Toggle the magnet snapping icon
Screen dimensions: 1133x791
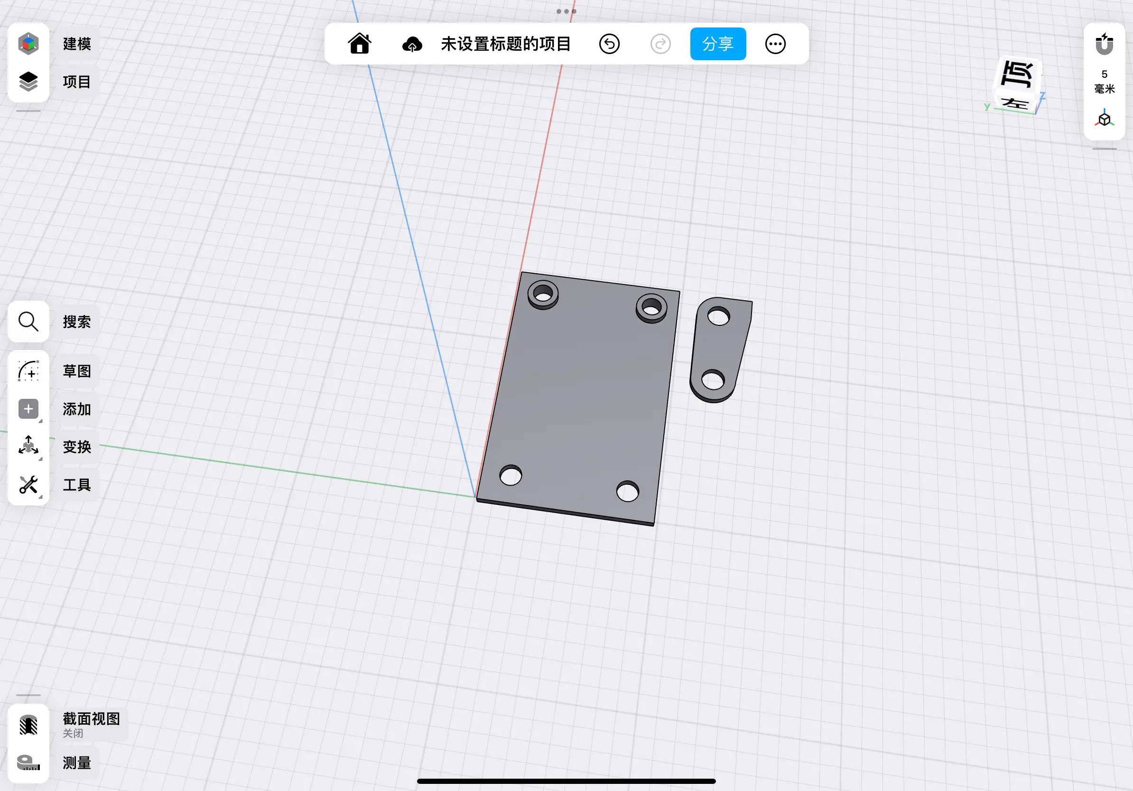pos(1105,44)
